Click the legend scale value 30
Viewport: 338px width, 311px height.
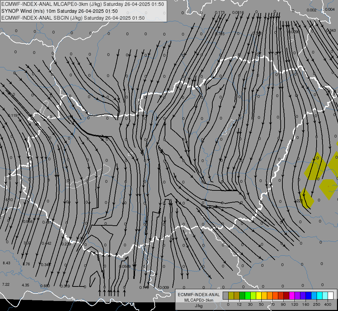(x=250, y=304)
